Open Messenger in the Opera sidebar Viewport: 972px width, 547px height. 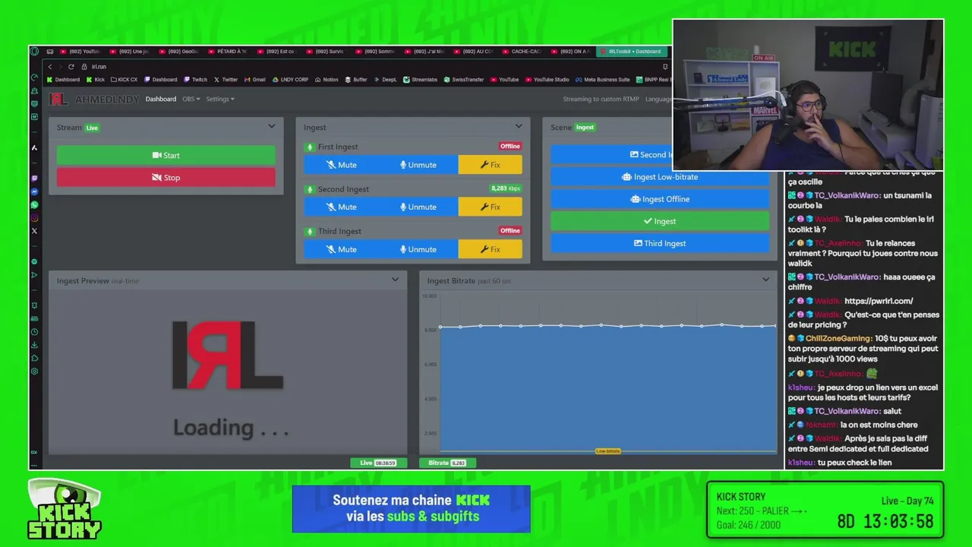coord(34,191)
